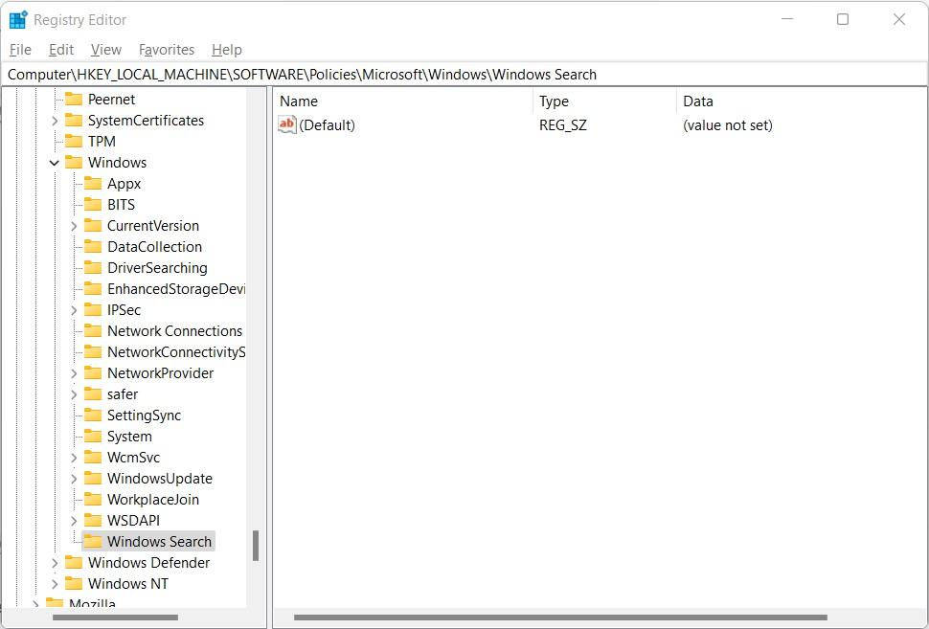Expand the WindowsUpdate key
Viewport: 929px width, 629px height.
74,479
